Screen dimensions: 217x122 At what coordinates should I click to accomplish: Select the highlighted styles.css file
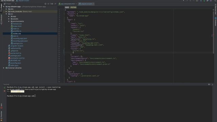(x=30, y=34)
